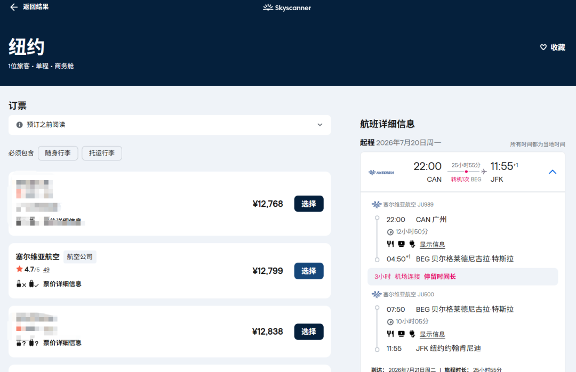Expand the 预订之前阅读 section

click(319, 125)
